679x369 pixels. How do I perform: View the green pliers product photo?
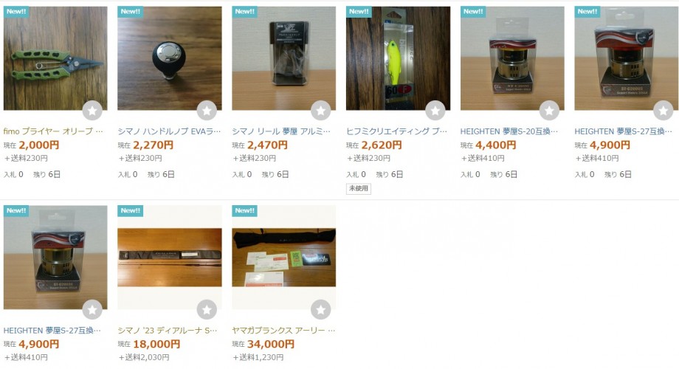pyautogui.click(x=55, y=58)
